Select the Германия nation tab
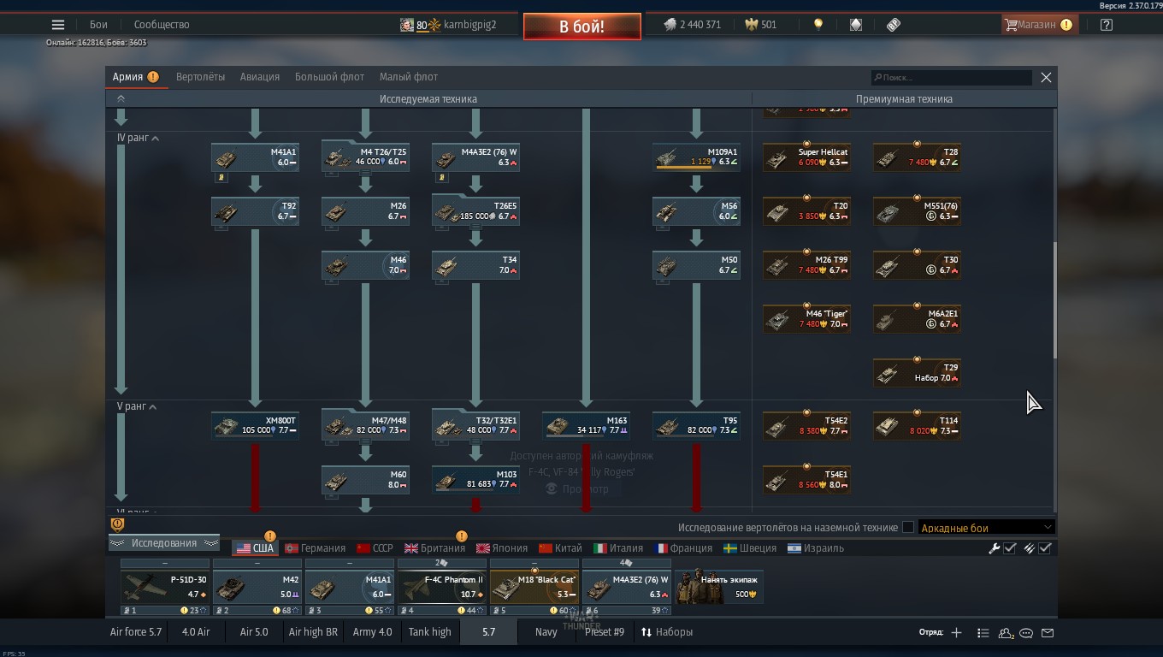The height and width of the screenshot is (657, 1163). tap(315, 548)
